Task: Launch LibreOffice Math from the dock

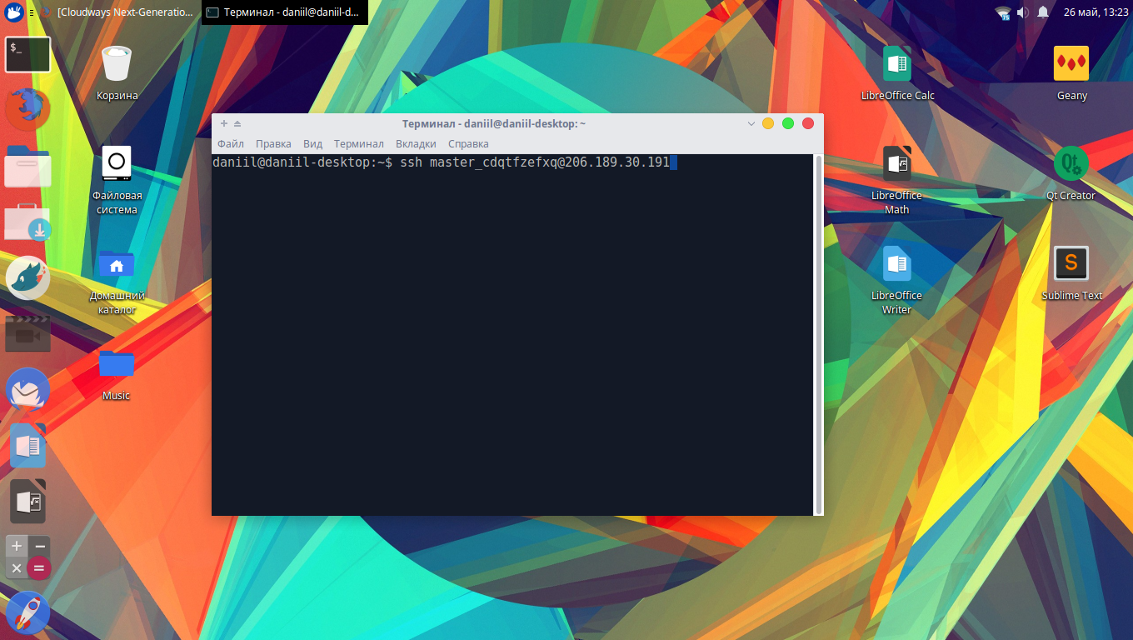Action: click(x=27, y=502)
